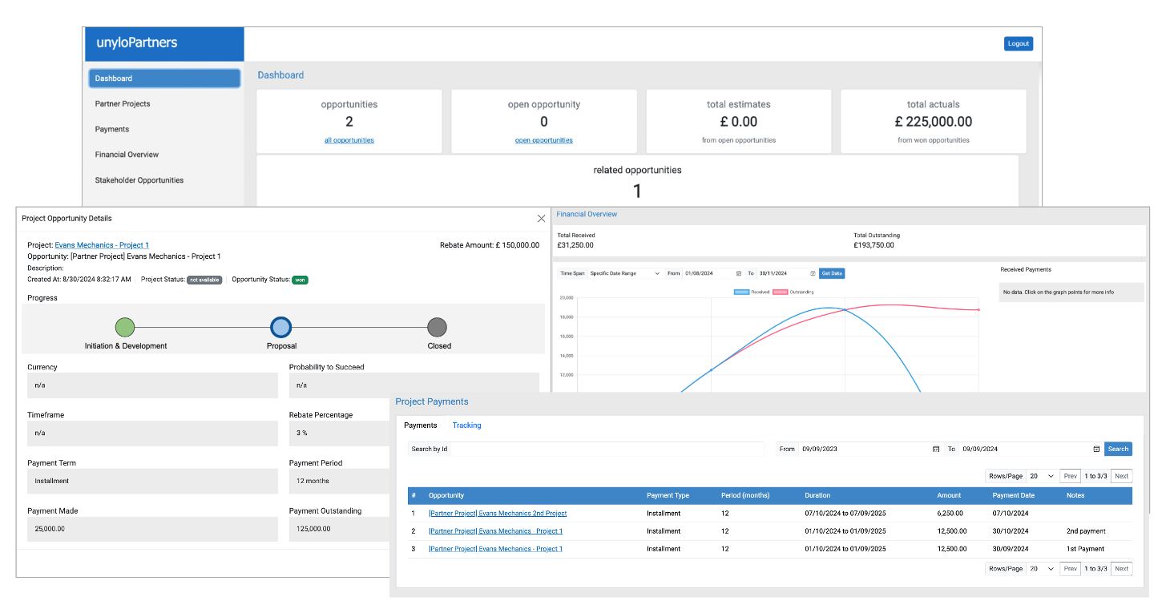Switch to the Tracking tab

pyautogui.click(x=466, y=425)
